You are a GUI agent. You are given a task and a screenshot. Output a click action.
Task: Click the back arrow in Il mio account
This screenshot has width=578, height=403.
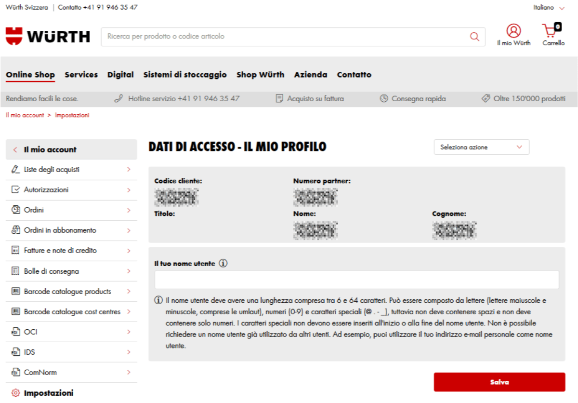tap(15, 150)
